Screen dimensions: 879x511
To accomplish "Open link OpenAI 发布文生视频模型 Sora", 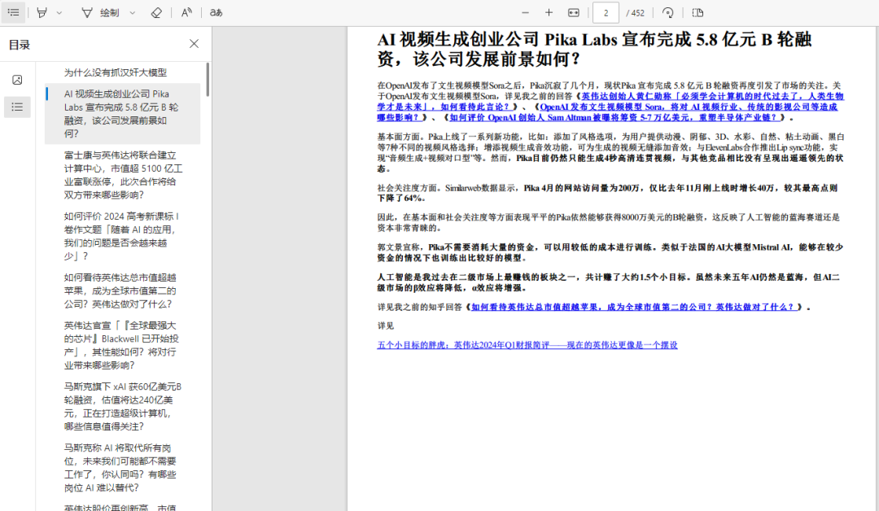I will tap(607, 112).
